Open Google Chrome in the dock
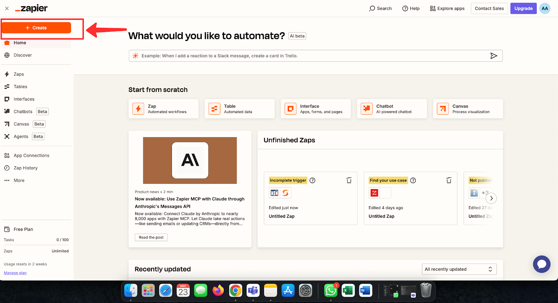This screenshot has height=303, width=558. coord(236,290)
